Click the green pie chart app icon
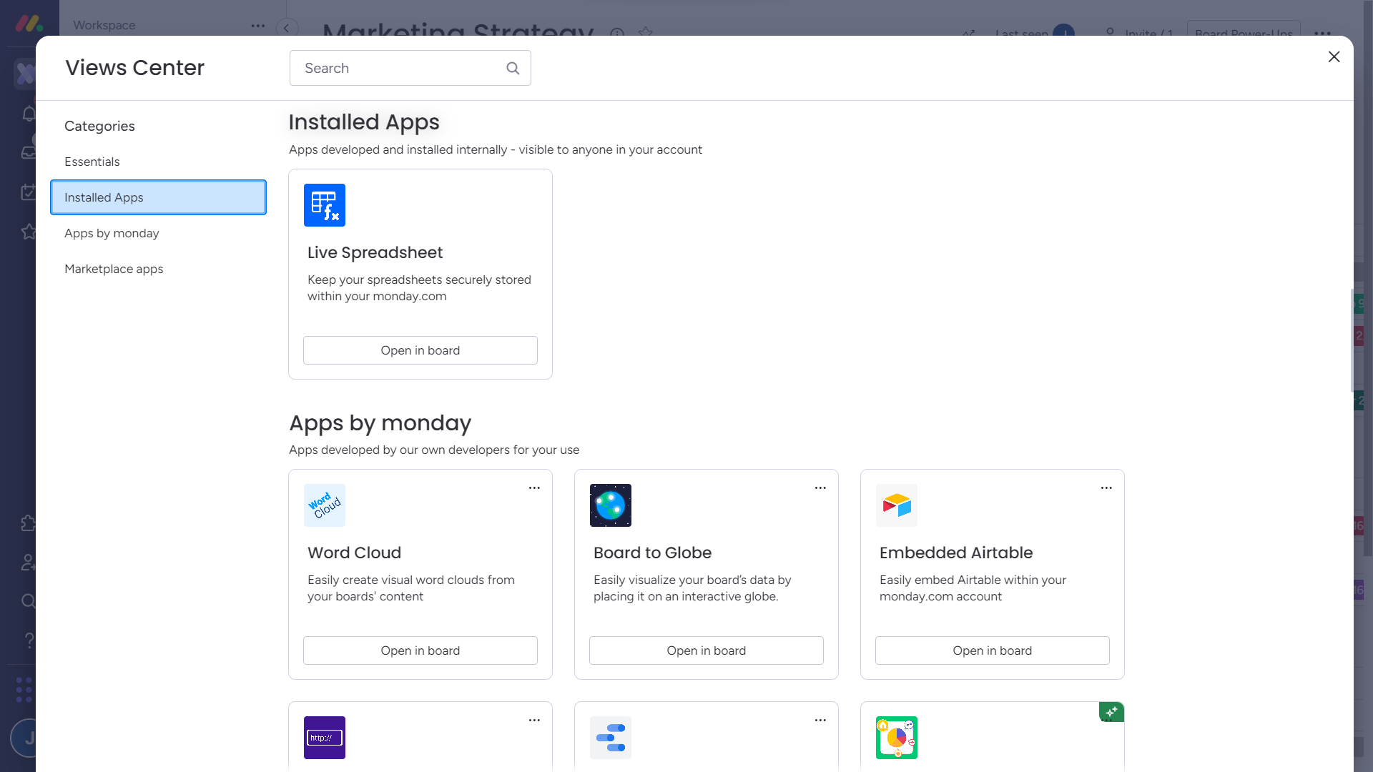The image size is (1373, 772). 896,738
